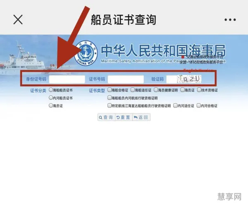248x207 pixels.
Task: Focus the 身份证号码 input field
Action: click(67, 79)
